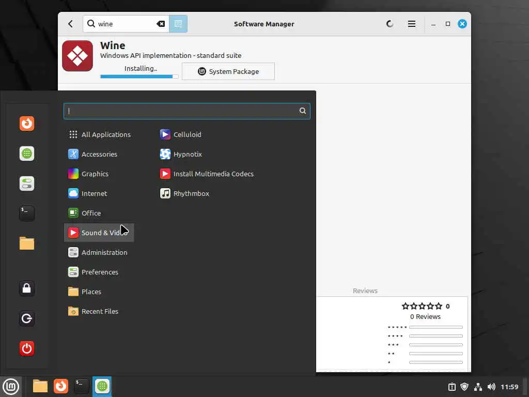The image size is (529, 397).
Task: Open Places category
Action: 99,292
